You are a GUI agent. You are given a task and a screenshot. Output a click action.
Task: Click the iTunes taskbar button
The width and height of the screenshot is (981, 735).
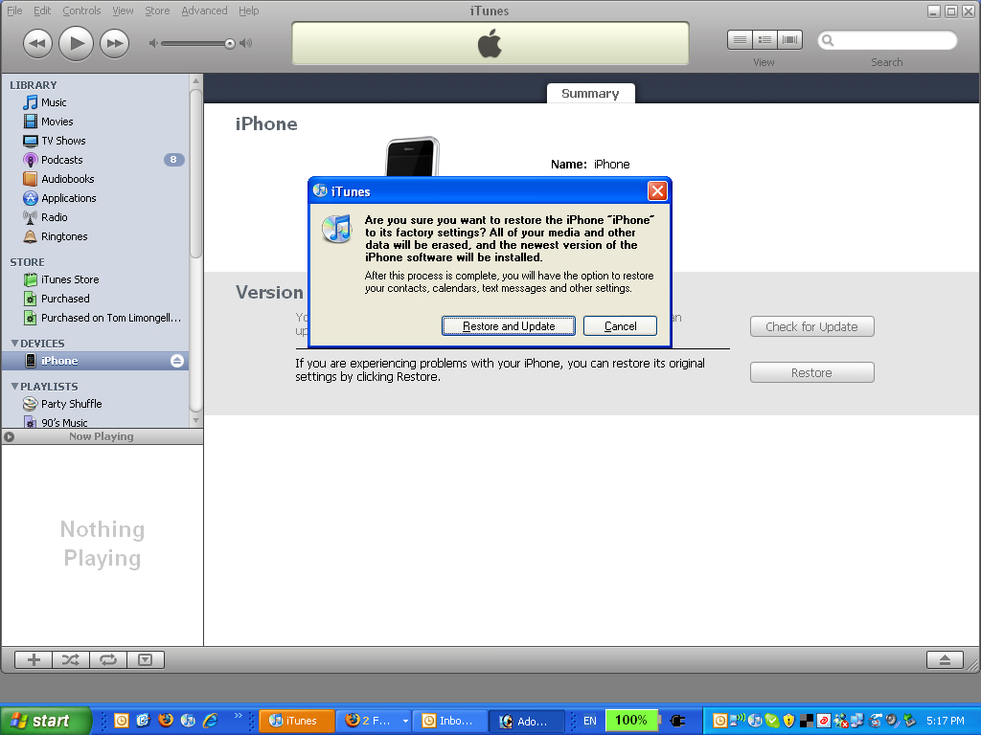pos(297,721)
